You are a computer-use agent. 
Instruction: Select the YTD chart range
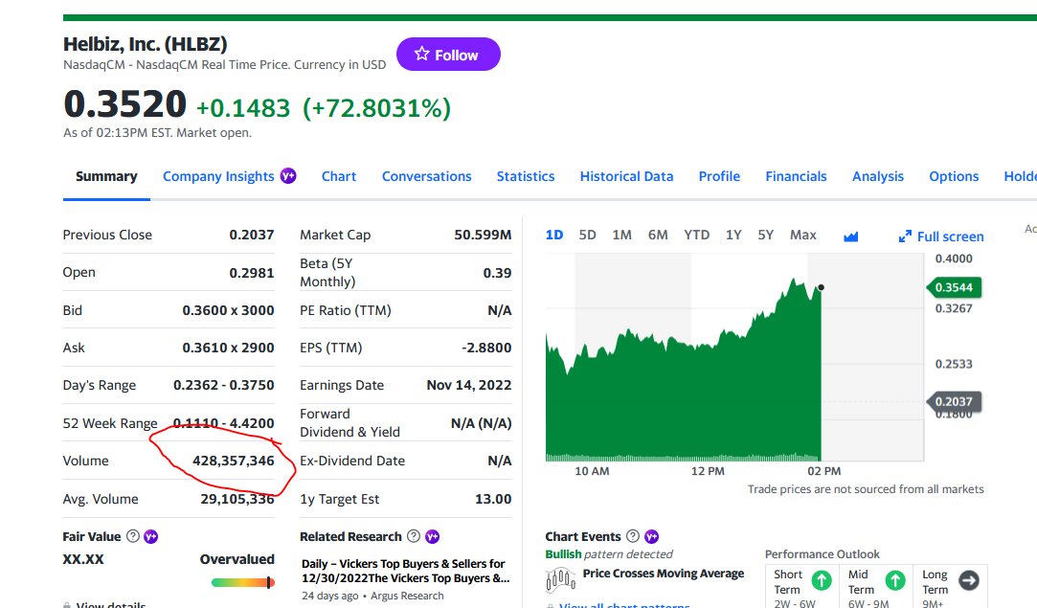pos(696,235)
